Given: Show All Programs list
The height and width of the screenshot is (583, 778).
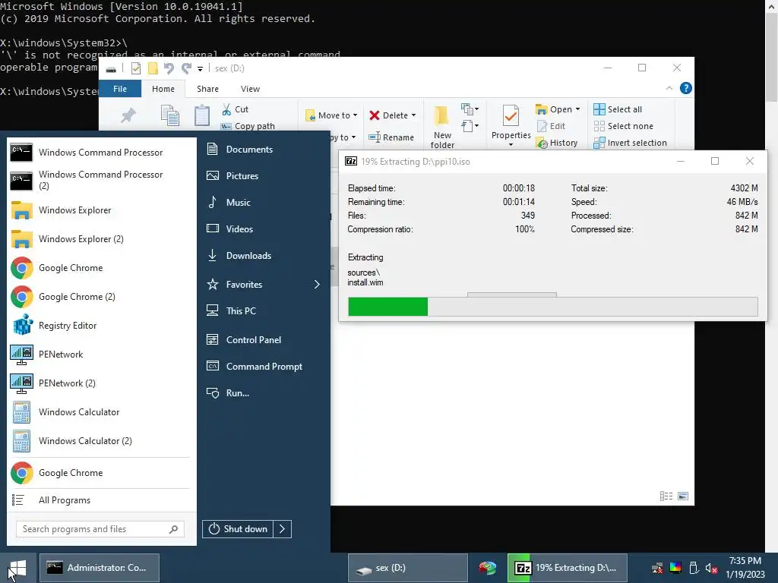Looking at the screenshot, I should (100, 500).
